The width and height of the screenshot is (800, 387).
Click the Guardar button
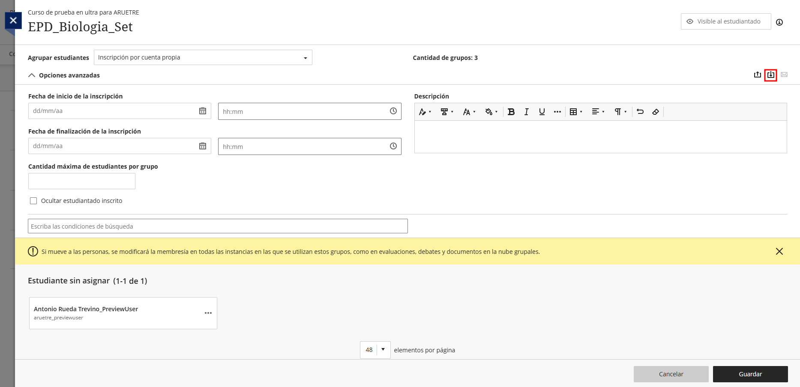(750, 374)
